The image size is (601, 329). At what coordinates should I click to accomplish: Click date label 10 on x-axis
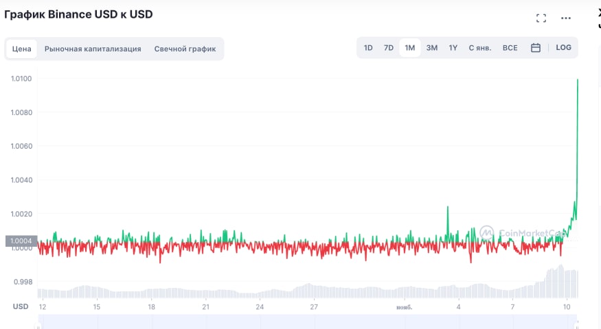click(x=567, y=307)
